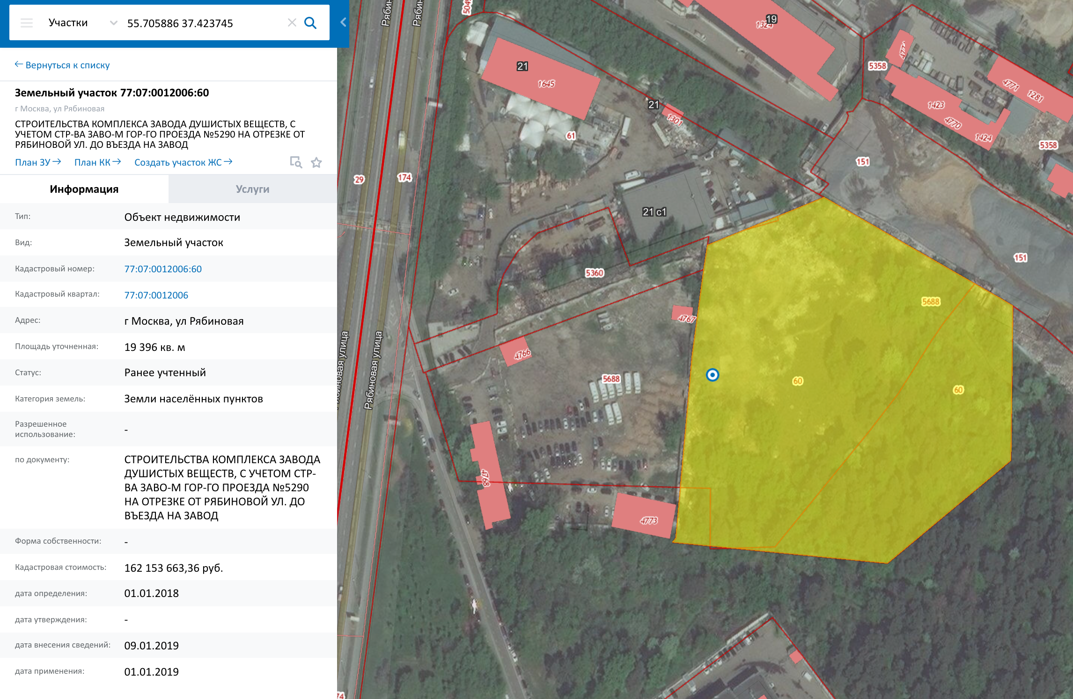Click building 4773 on the map
The height and width of the screenshot is (699, 1073).
pyautogui.click(x=645, y=516)
